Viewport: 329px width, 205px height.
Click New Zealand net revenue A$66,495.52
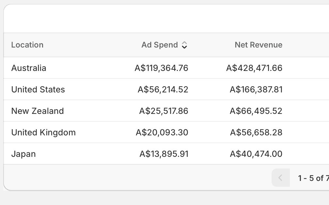coord(256,111)
